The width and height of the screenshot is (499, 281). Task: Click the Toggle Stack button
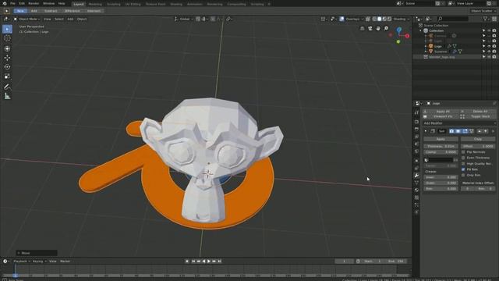click(478, 116)
